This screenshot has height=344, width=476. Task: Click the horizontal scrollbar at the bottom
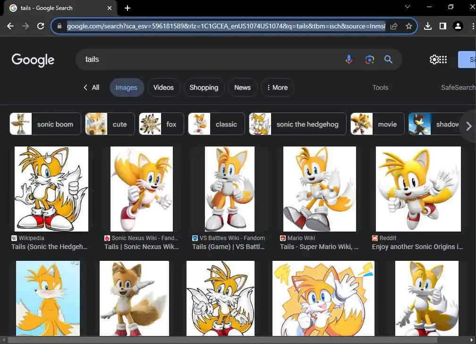pyautogui.click(x=222, y=340)
